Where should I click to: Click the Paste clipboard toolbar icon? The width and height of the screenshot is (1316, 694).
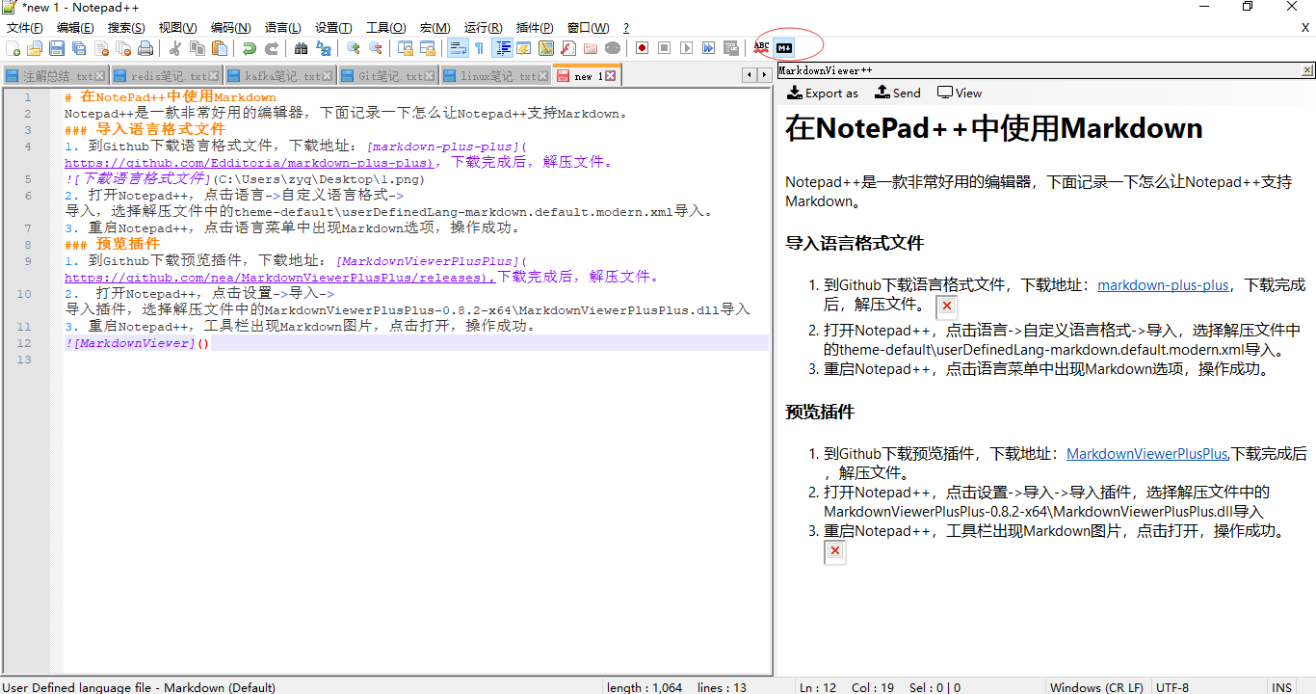click(220, 47)
